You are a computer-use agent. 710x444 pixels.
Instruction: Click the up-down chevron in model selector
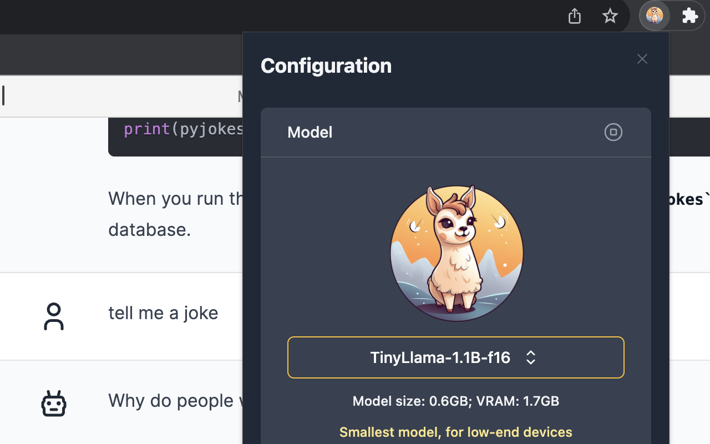tap(530, 357)
